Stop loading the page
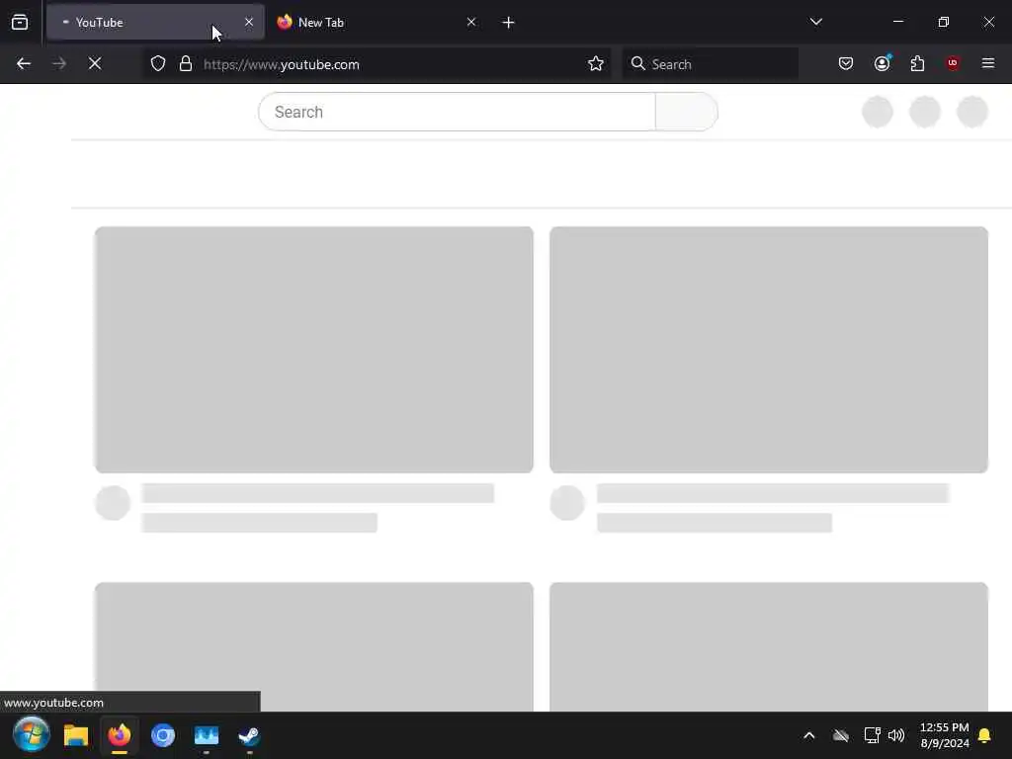The width and height of the screenshot is (1012, 759). [95, 64]
